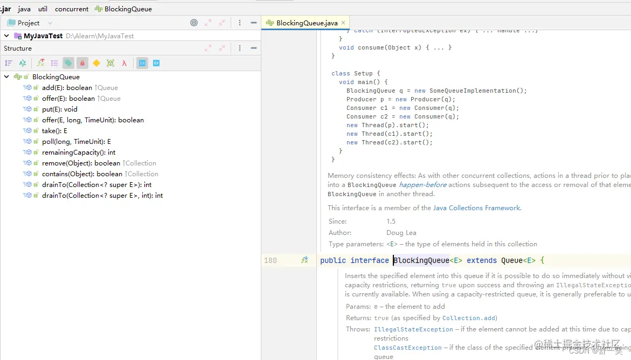This screenshot has height=360, width=631.
Task: Click the BlockingQueue interface icon in Structure tree
Action: click(x=18, y=77)
